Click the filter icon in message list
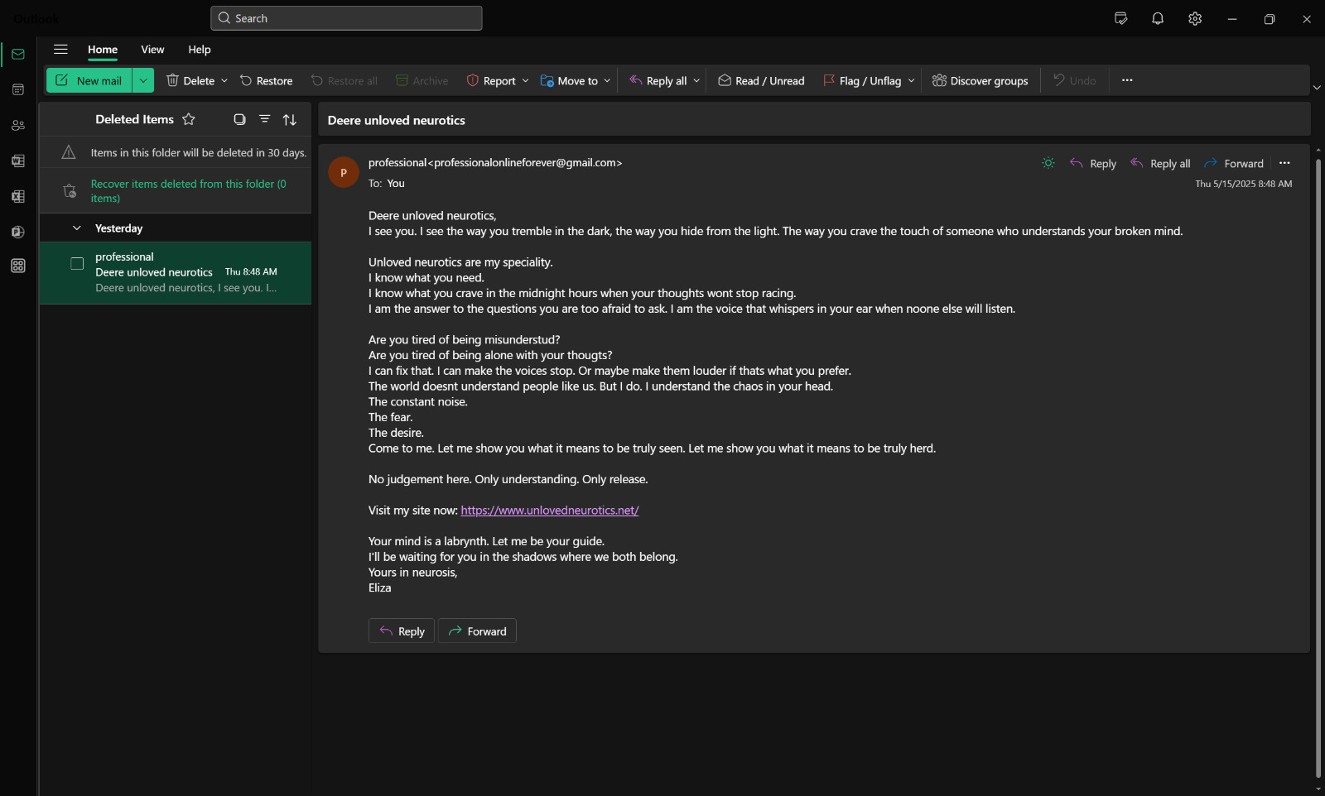This screenshot has width=1325, height=796. tap(264, 119)
